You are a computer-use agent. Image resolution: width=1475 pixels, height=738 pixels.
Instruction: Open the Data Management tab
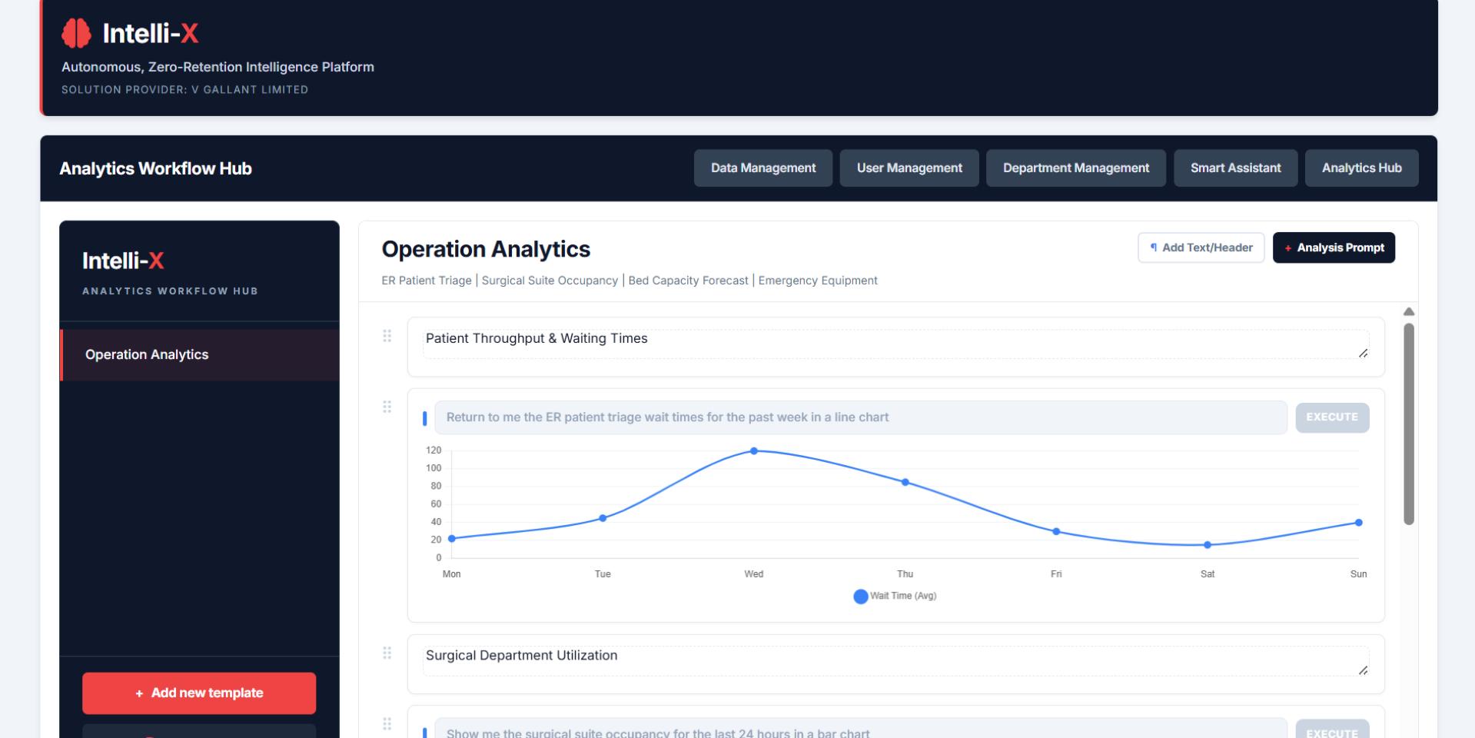(x=762, y=168)
